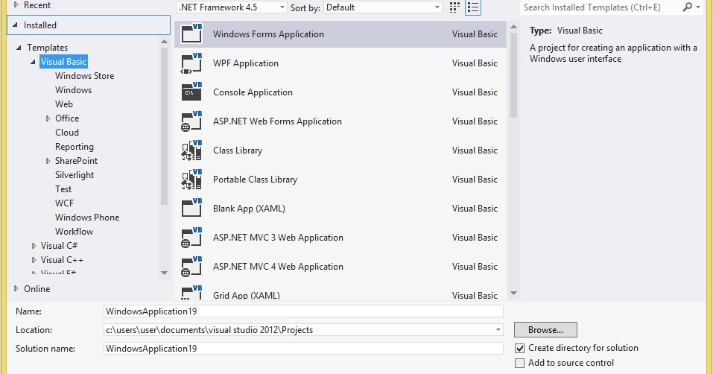Select the Reporting template category
This screenshot has height=374, width=713.
pyautogui.click(x=75, y=147)
